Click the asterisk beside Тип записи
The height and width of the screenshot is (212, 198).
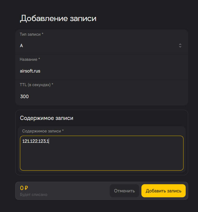(x=42, y=34)
